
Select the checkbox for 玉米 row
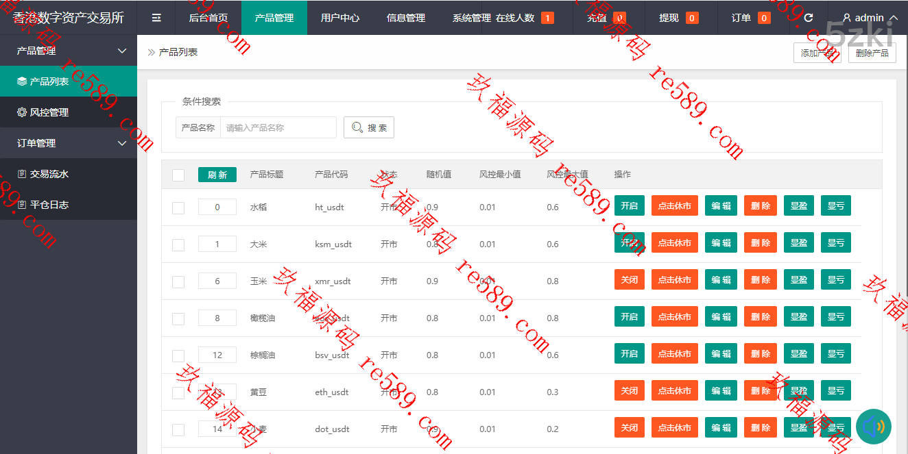click(178, 281)
